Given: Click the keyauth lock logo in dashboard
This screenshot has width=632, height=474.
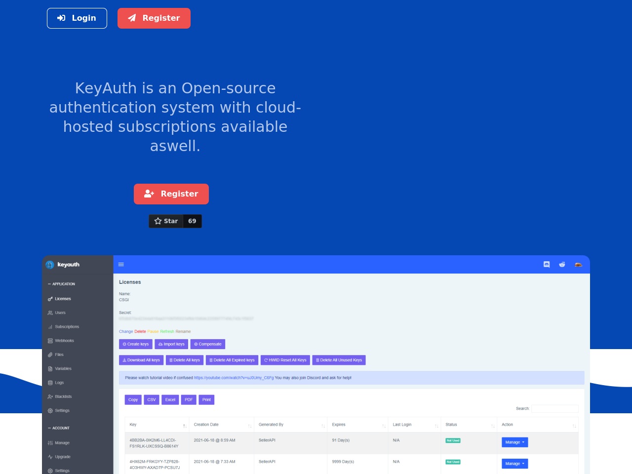Looking at the screenshot, I should click(50, 265).
